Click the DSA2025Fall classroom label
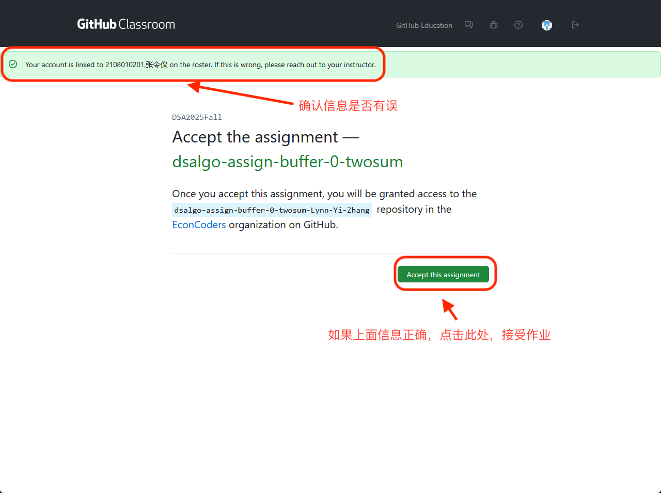Image resolution: width=661 pixels, height=493 pixels. [x=197, y=117]
